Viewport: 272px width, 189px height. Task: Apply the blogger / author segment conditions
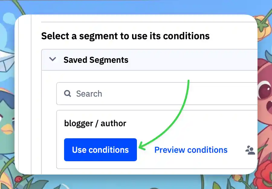point(100,149)
